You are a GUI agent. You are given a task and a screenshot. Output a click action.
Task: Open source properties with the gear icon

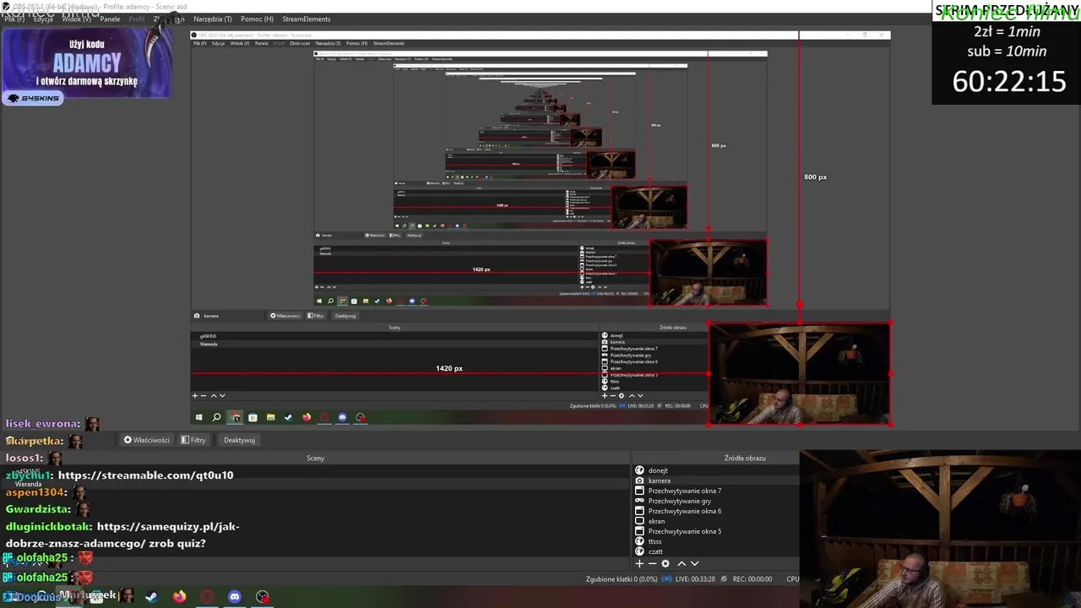point(665,563)
